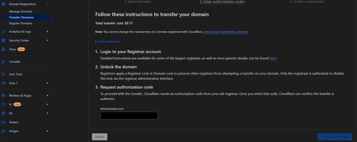The height and width of the screenshot is (142, 357).
Task: Expand the Security Center dropdown arrow
Action: (47, 40)
